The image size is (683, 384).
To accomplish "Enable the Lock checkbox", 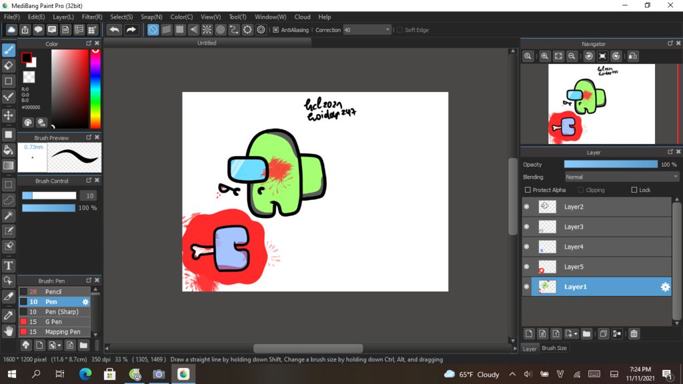I will [634, 190].
